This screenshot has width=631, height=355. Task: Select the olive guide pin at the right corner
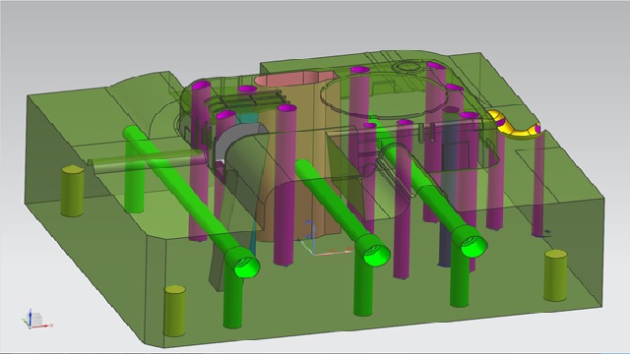[556, 275]
